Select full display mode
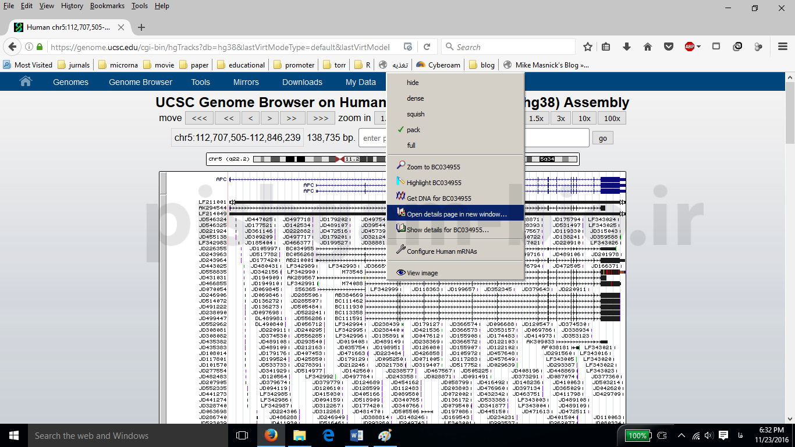Screen dimensions: 795x447 [x=411, y=146]
